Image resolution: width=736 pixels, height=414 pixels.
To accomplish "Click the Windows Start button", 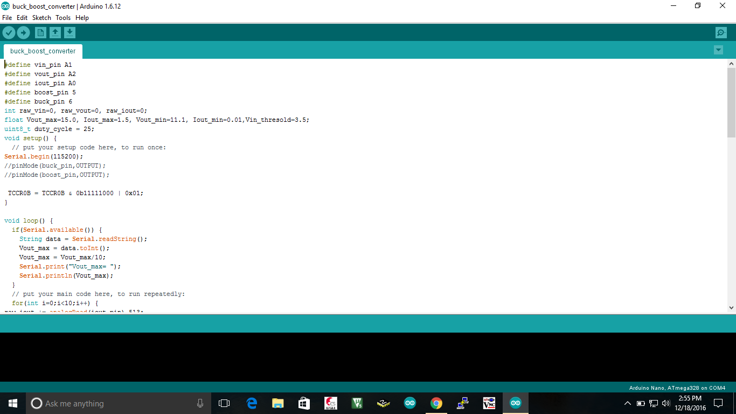I will pos(12,403).
